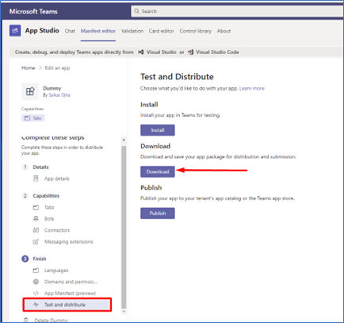Viewport: 344px width, 323px height.
Task: Click the Dummy app name
Action: click(x=52, y=88)
